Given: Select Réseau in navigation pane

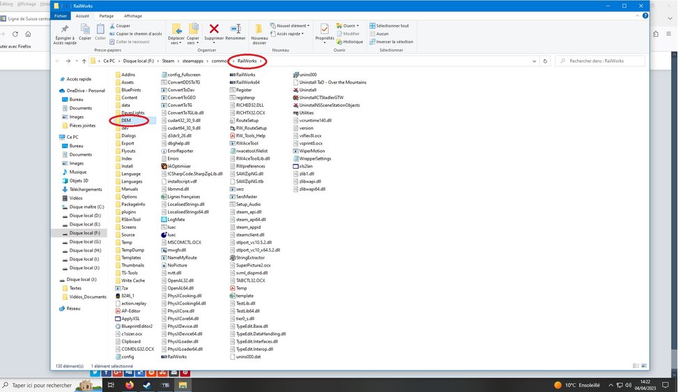Looking at the screenshot, I should [x=73, y=308].
